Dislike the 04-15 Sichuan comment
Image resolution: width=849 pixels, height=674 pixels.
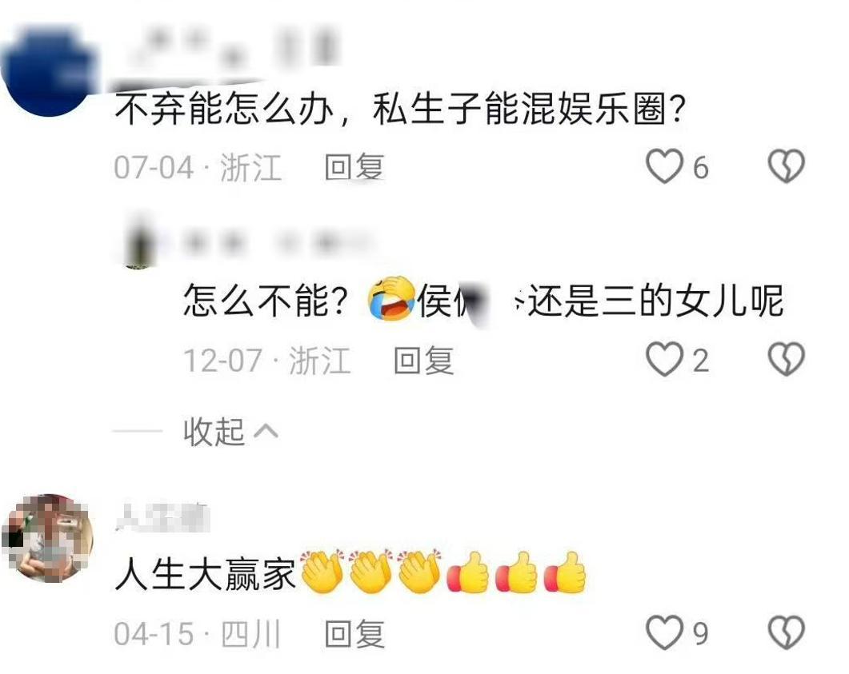pyautogui.click(x=787, y=632)
